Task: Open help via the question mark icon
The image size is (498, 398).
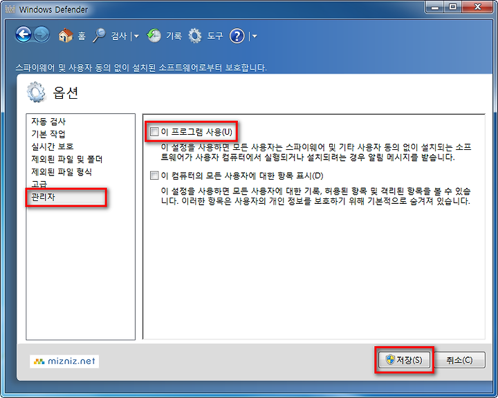Action: 237,36
